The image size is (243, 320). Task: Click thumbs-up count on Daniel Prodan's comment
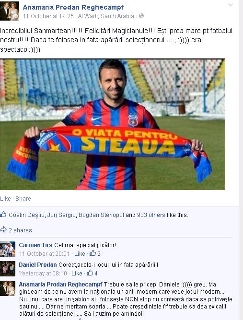(92, 273)
